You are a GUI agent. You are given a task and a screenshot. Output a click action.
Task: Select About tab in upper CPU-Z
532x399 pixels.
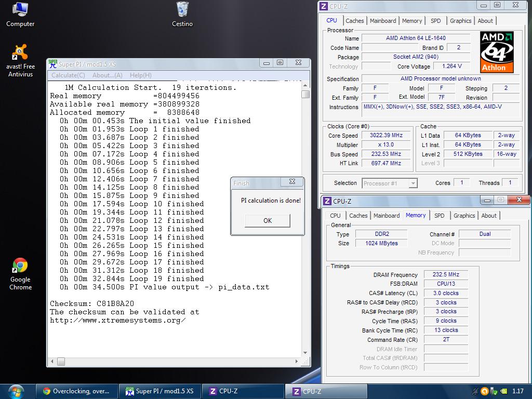coord(485,21)
